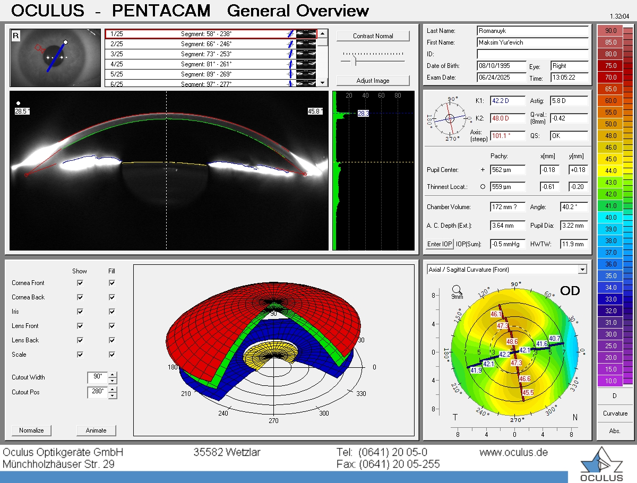
Task: Click the 48.6 value on the topography map
Action: (512, 342)
